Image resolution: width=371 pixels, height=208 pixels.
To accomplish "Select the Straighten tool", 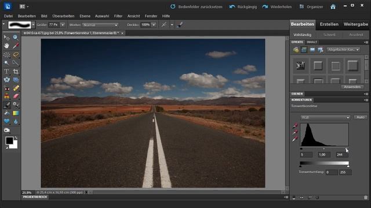I will coord(16,80).
